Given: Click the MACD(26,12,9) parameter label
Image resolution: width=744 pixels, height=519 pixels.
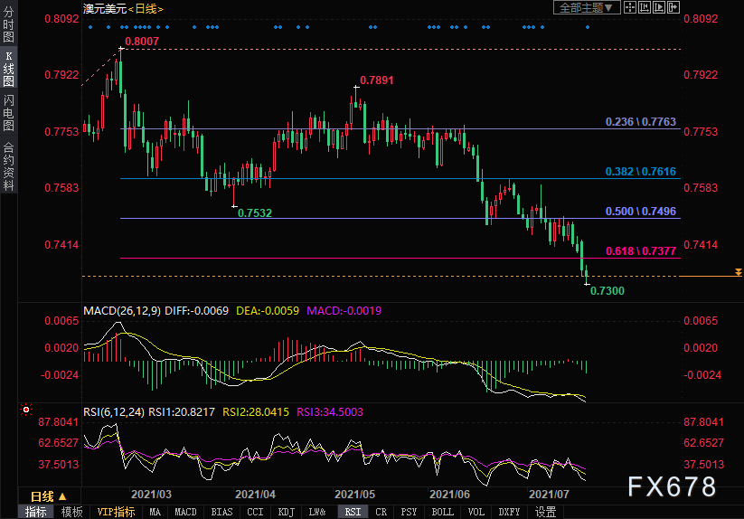Looking at the screenshot, I should (122, 311).
